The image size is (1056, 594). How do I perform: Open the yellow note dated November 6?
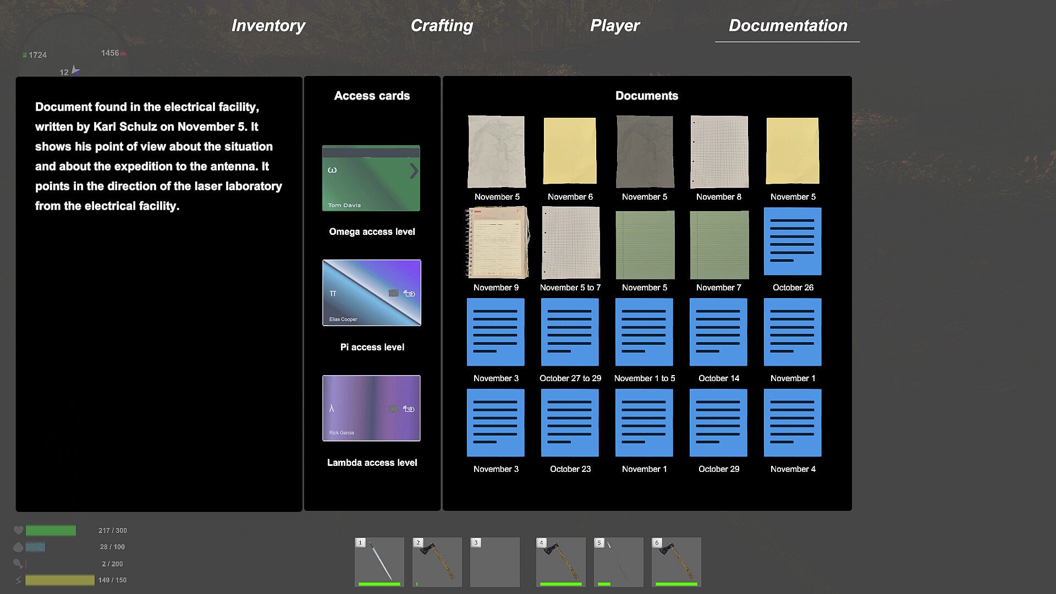point(570,151)
